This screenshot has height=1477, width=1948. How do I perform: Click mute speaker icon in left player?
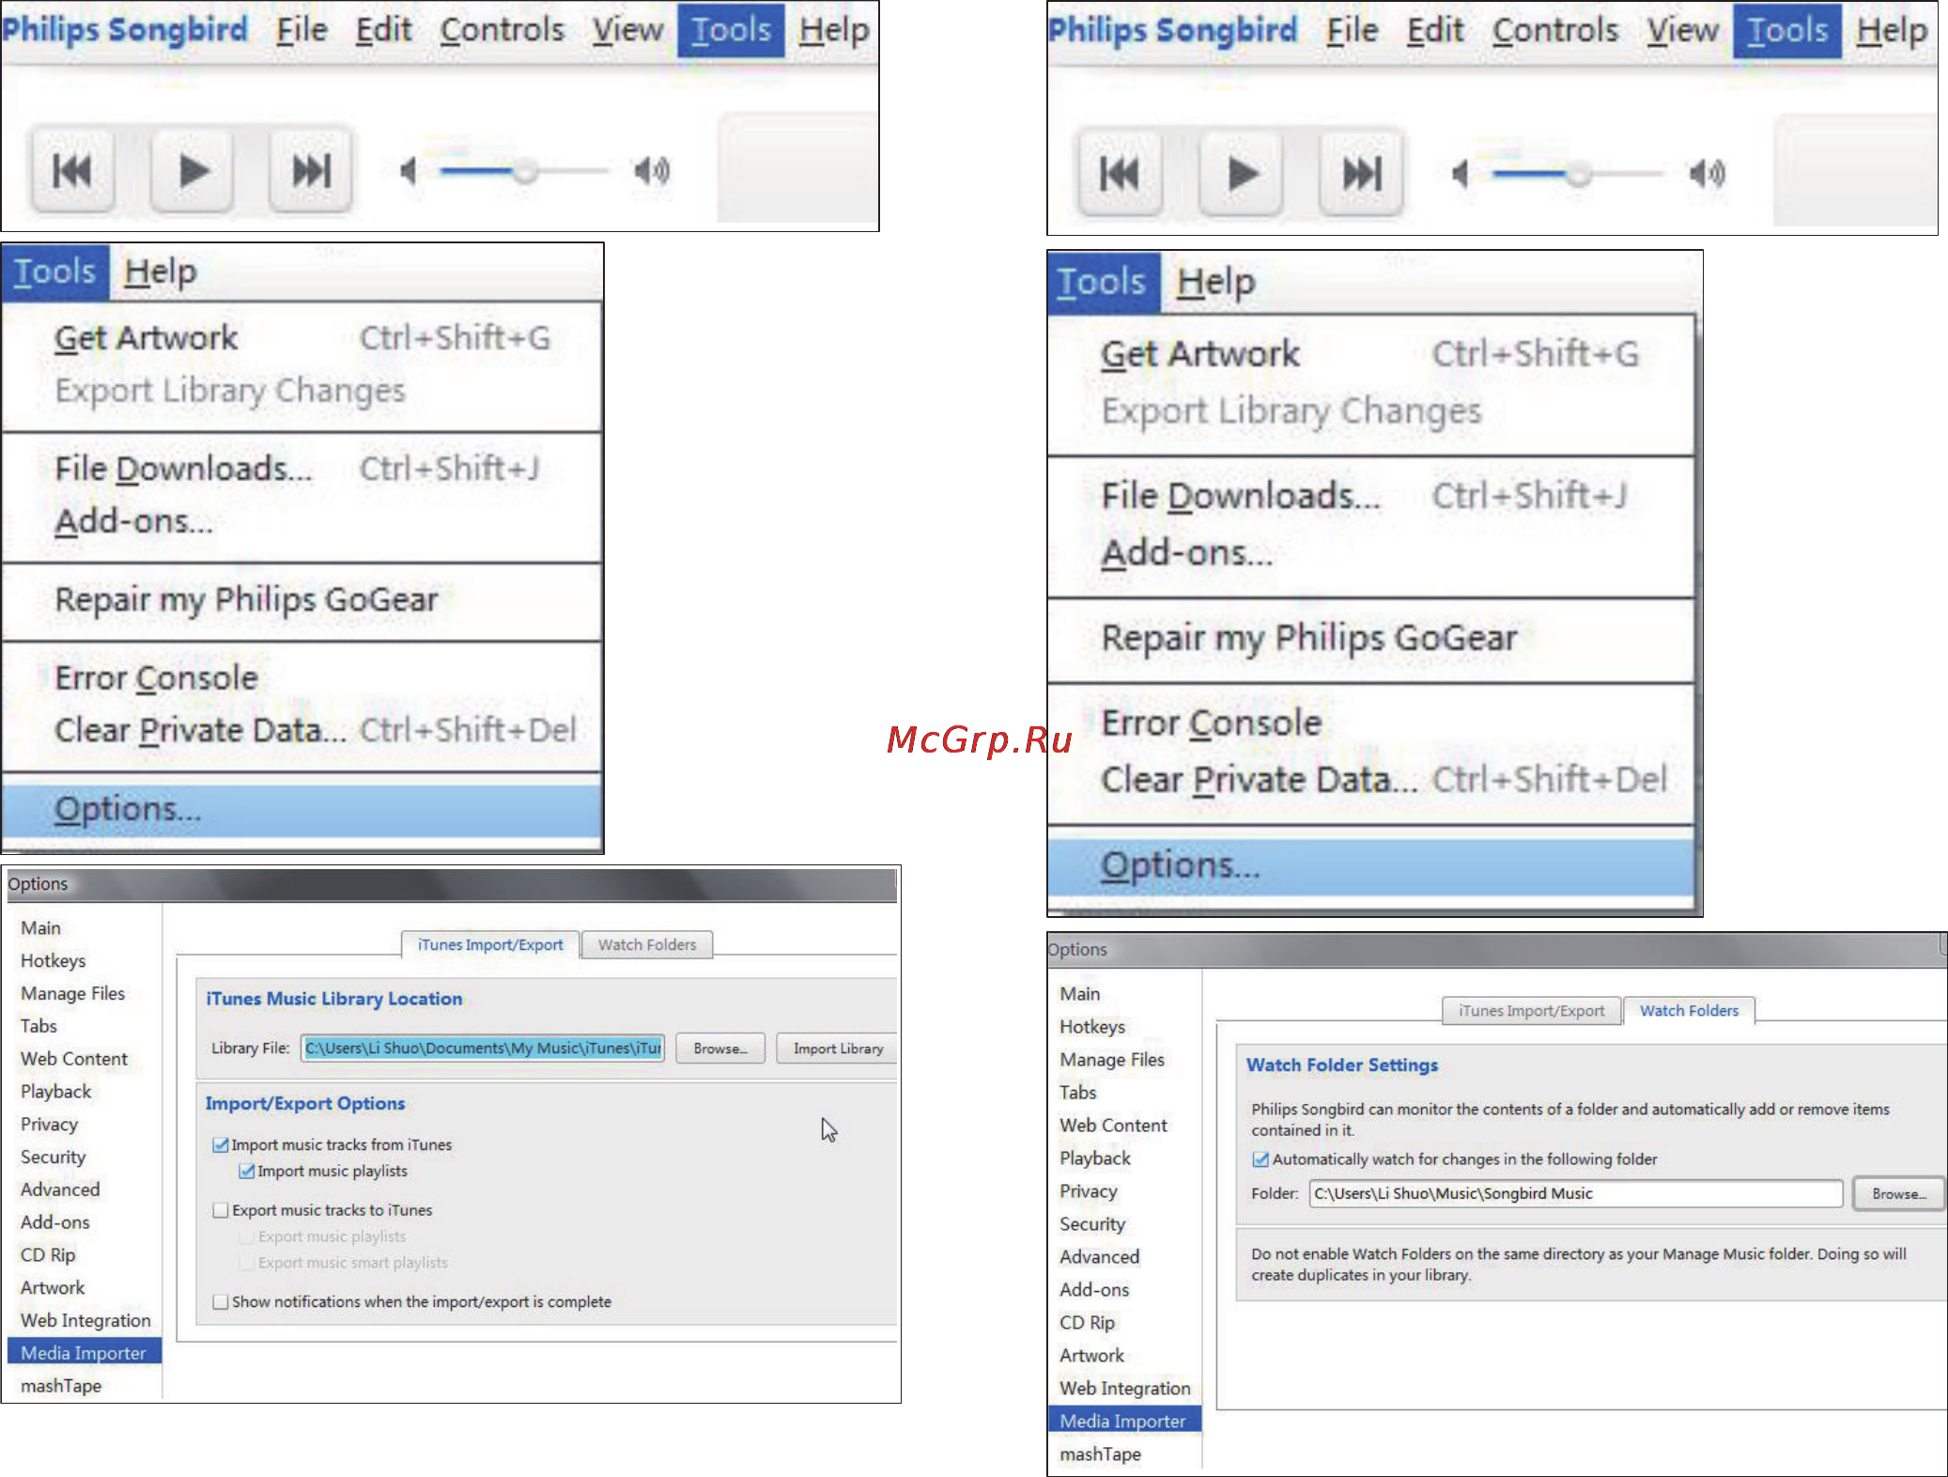[408, 171]
